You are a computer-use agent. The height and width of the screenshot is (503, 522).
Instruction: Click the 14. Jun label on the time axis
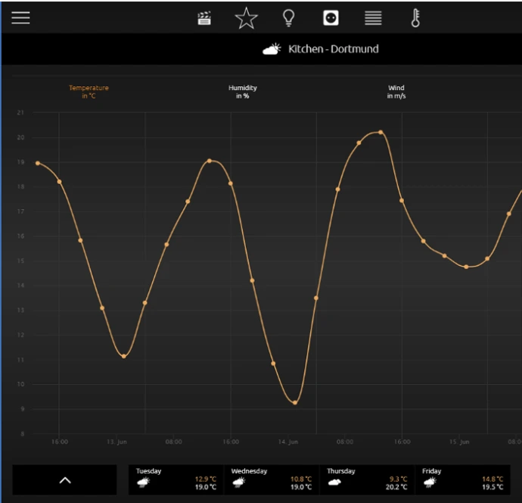(x=287, y=442)
